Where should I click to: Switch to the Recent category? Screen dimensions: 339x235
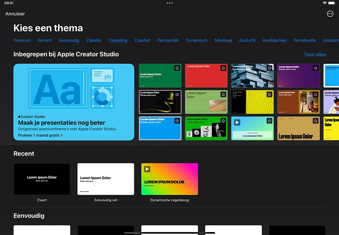coord(45,40)
